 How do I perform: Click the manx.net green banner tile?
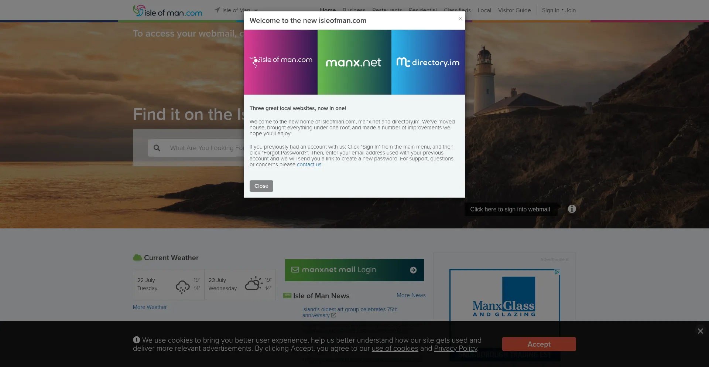pyautogui.click(x=354, y=62)
